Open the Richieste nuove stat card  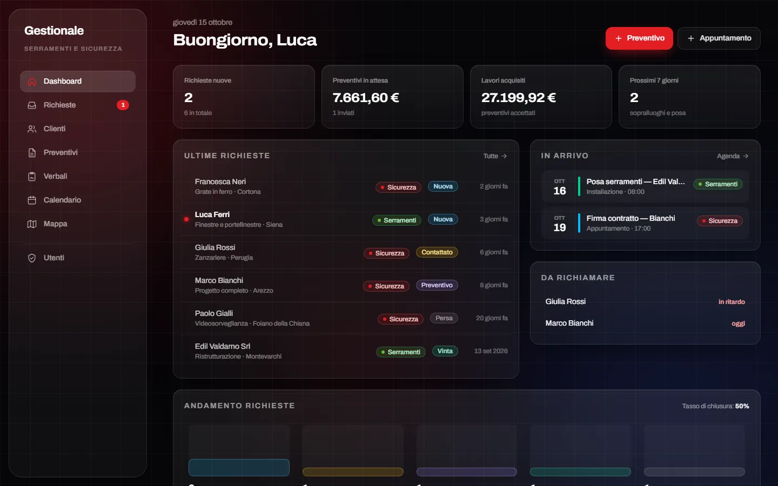(x=244, y=97)
